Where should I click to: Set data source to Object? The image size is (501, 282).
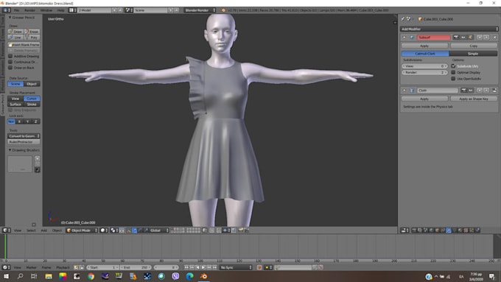click(x=32, y=84)
